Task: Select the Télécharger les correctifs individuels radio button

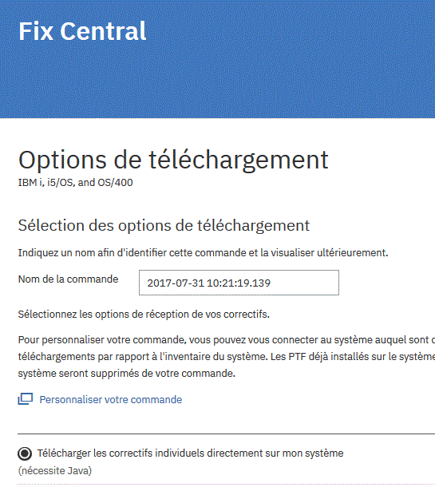Action: 25,453
